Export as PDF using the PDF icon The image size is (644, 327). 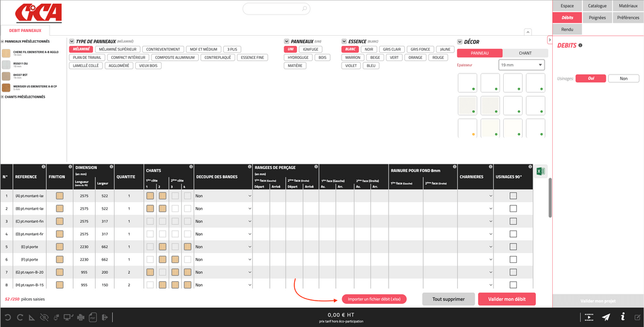pyautogui.click(x=92, y=318)
